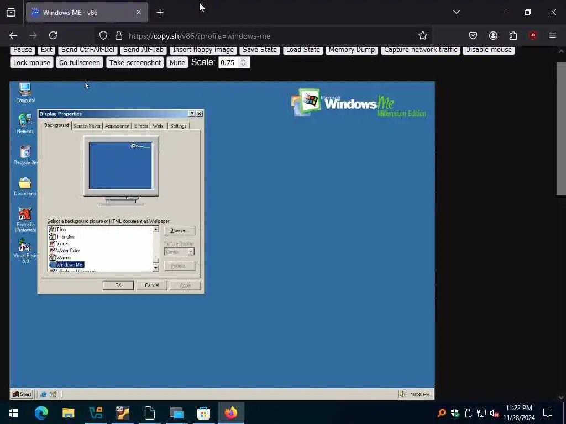
Task: Click the Load State button
Action: (x=303, y=50)
